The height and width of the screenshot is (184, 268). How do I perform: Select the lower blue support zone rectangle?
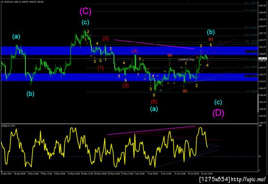tap(130, 77)
